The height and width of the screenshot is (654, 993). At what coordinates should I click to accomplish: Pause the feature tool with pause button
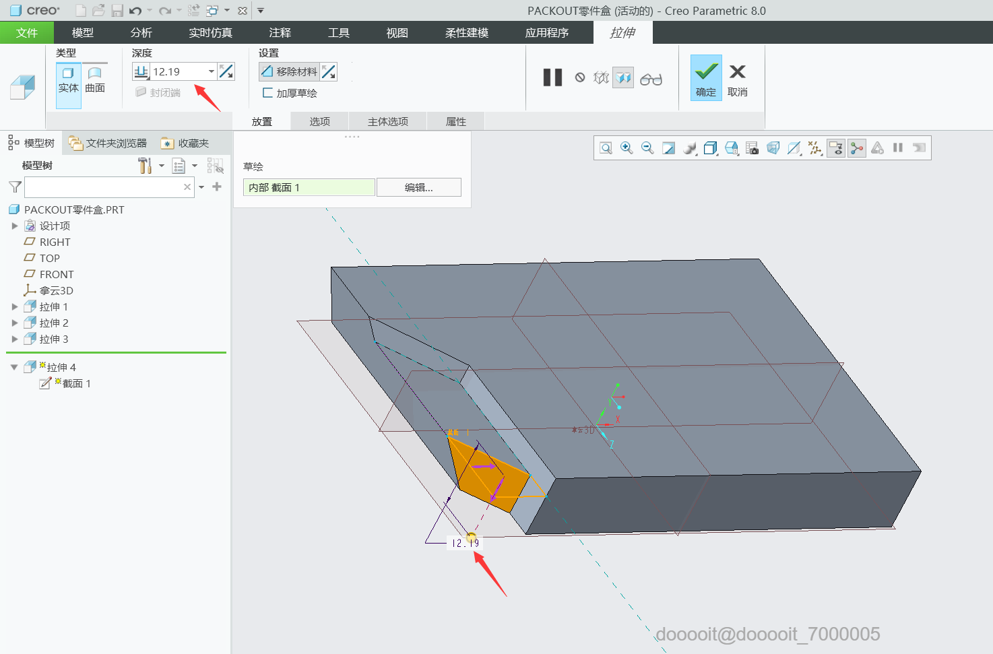click(x=553, y=78)
